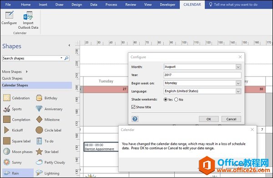Viewport: 273px width, 178px height.
Task: Select the CALENDAR ribbon tab
Action: coord(192,5)
